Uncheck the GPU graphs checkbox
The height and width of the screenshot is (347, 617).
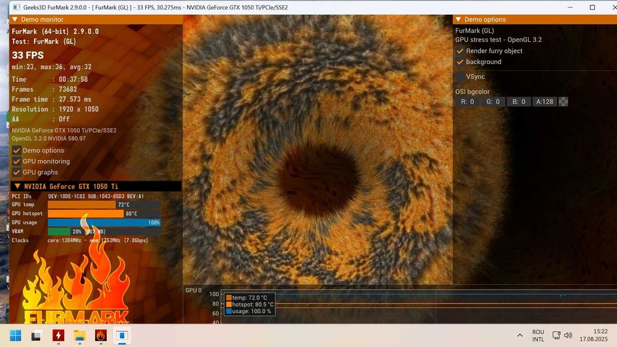[17, 173]
